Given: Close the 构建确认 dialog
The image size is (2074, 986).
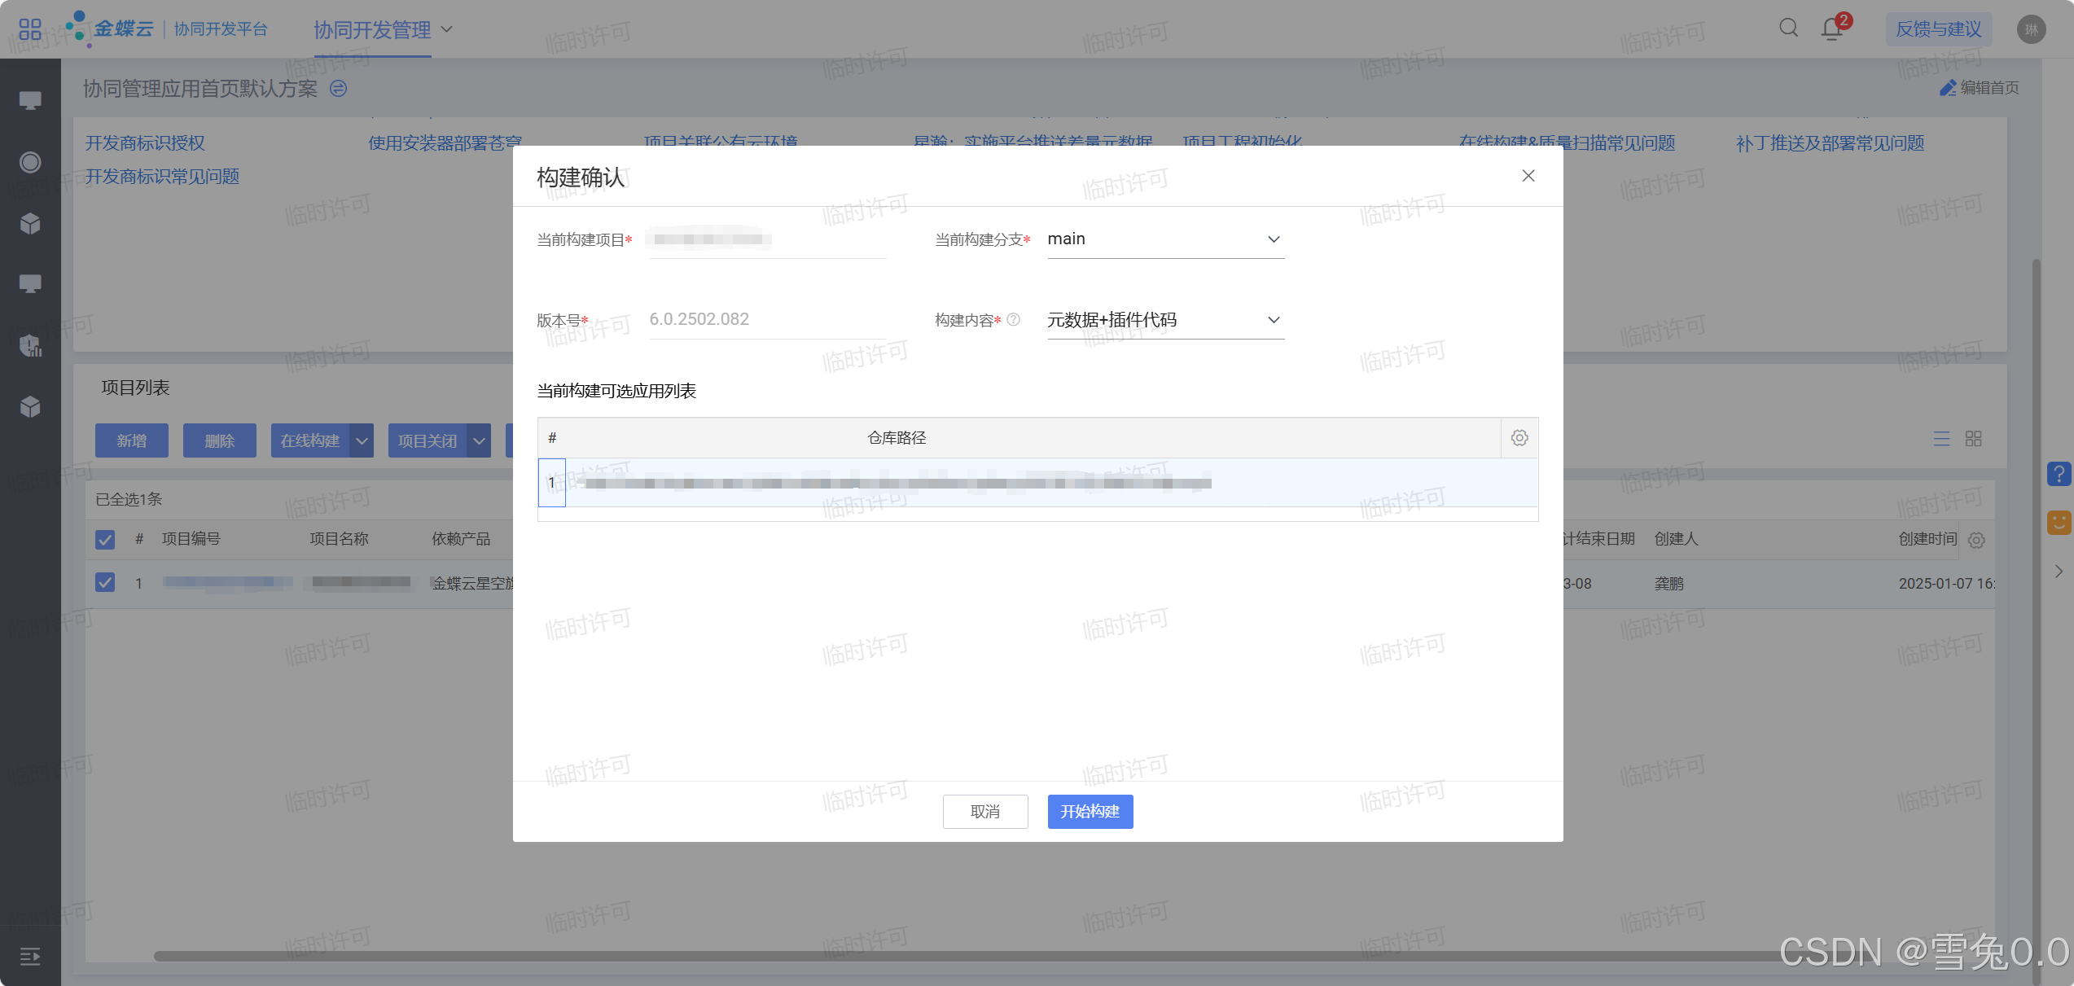Looking at the screenshot, I should (1528, 176).
